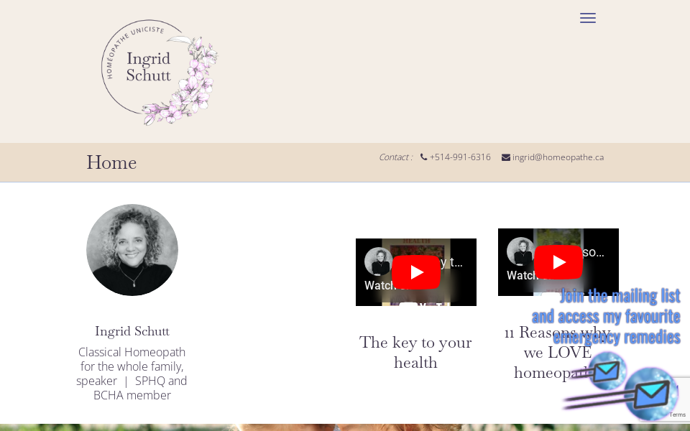Image resolution: width=690 pixels, height=431 pixels.
Task: Click the round portrait photo of Ingrid
Action: coord(132,250)
